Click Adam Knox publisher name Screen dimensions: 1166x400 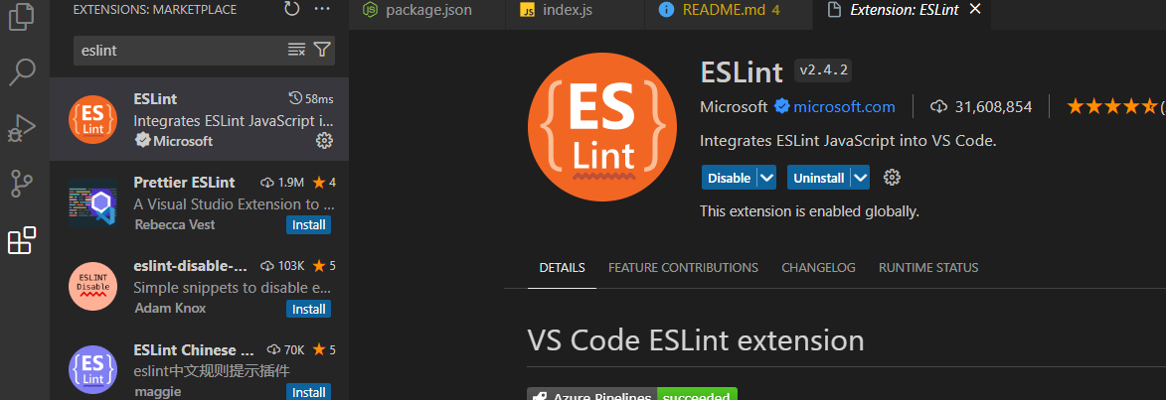coord(170,308)
